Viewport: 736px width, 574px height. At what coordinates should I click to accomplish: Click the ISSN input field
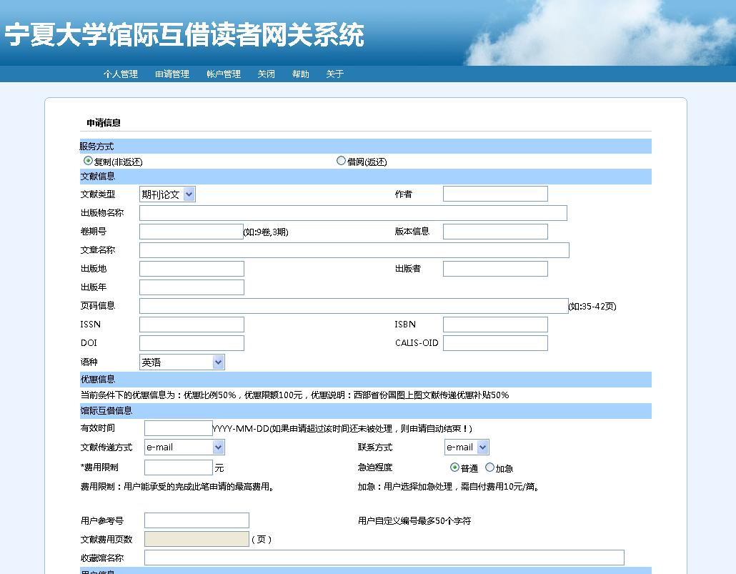[192, 324]
